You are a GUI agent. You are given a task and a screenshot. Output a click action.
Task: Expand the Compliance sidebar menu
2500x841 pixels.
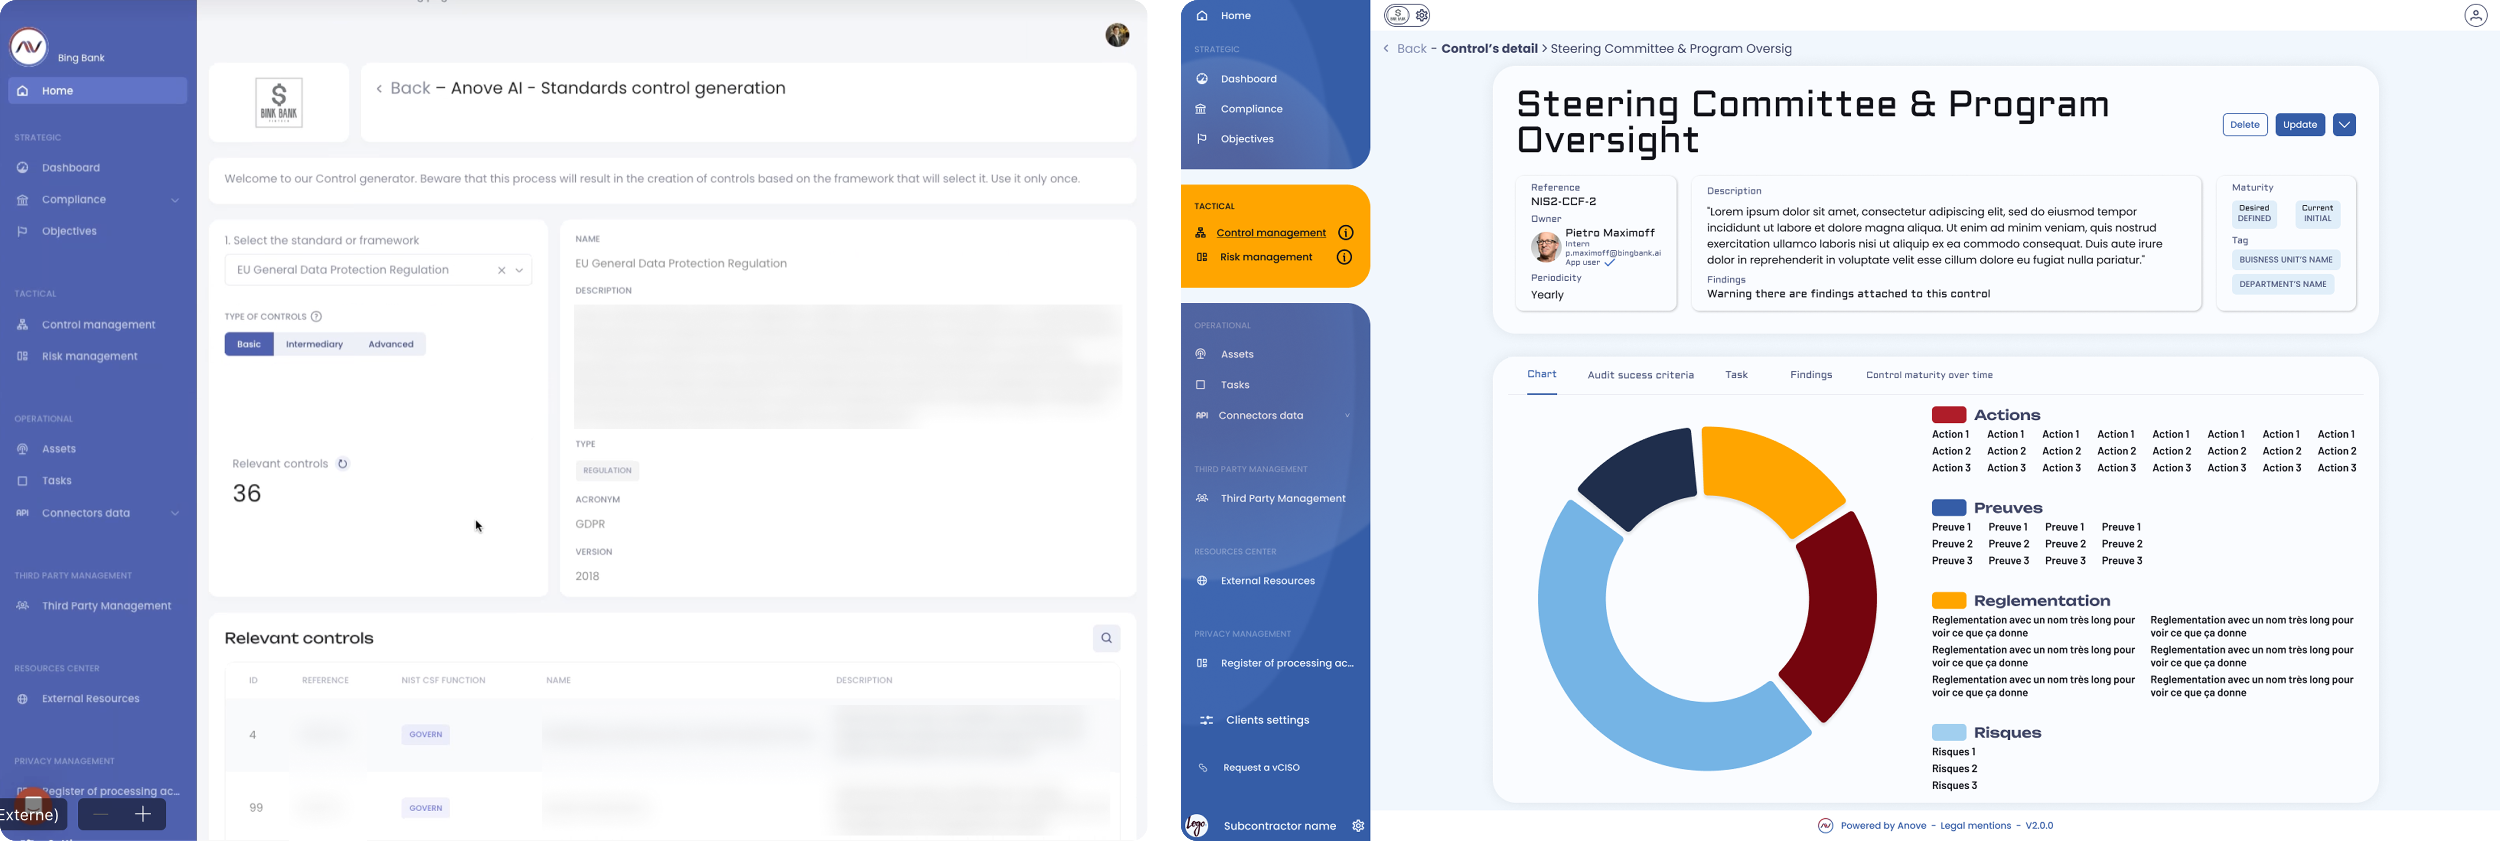tap(175, 200)
